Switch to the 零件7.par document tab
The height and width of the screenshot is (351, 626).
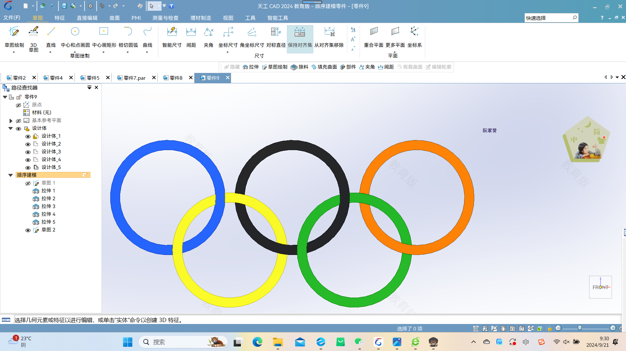click(134, 78)
